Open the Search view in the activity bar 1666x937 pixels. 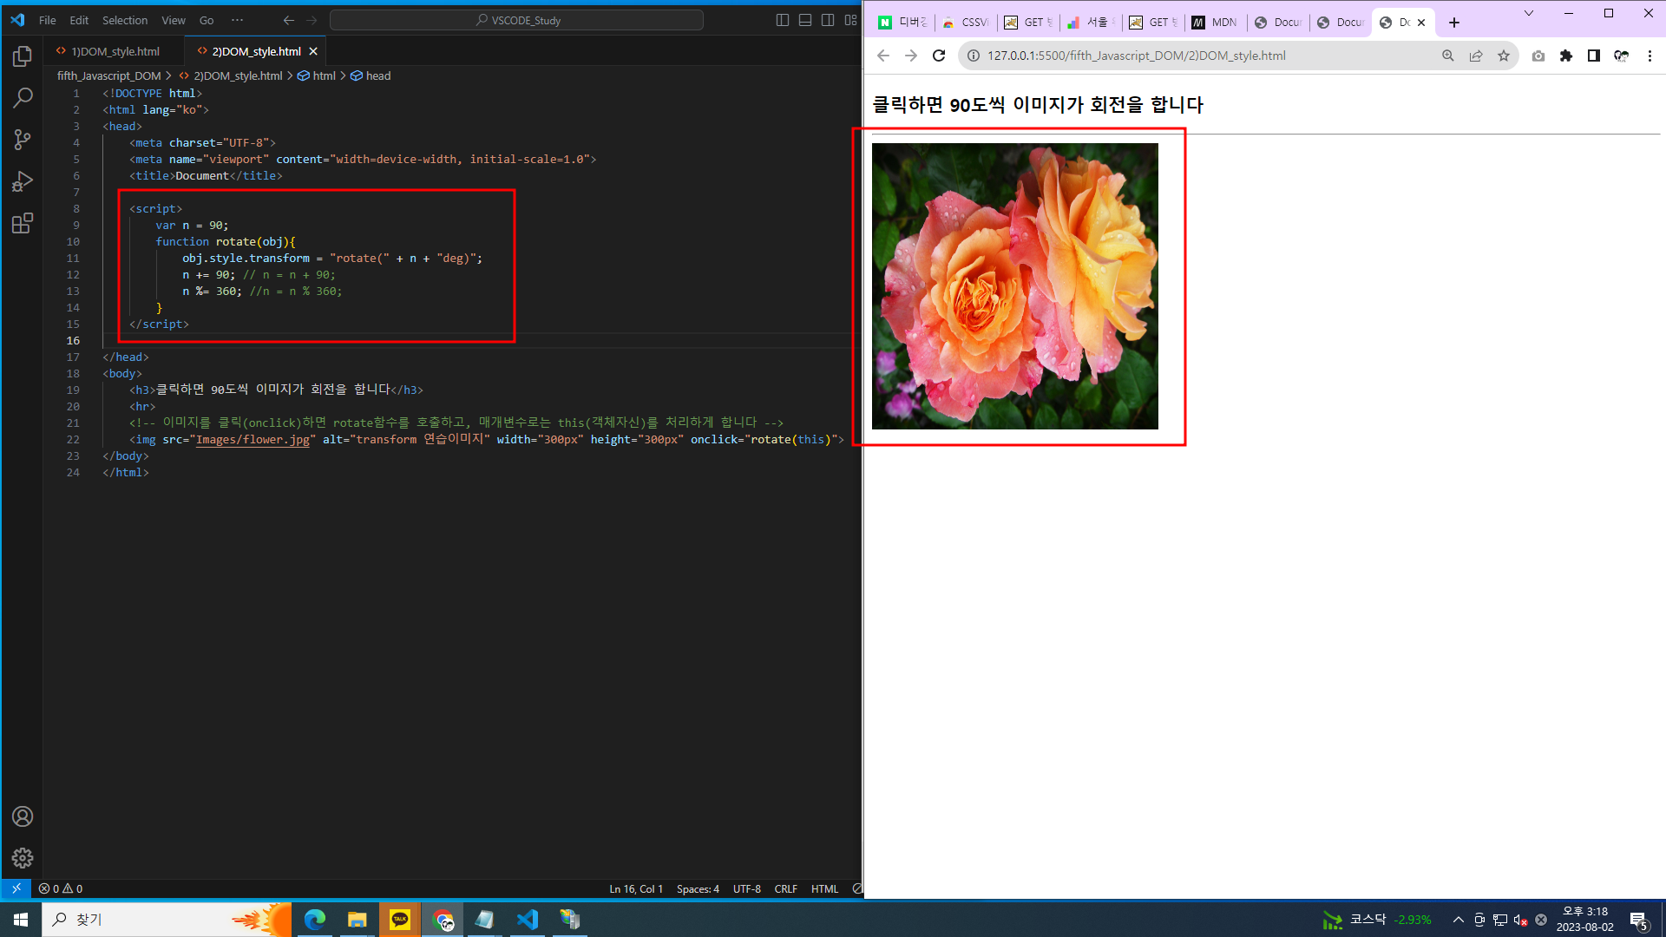click(x=23, y=98)
